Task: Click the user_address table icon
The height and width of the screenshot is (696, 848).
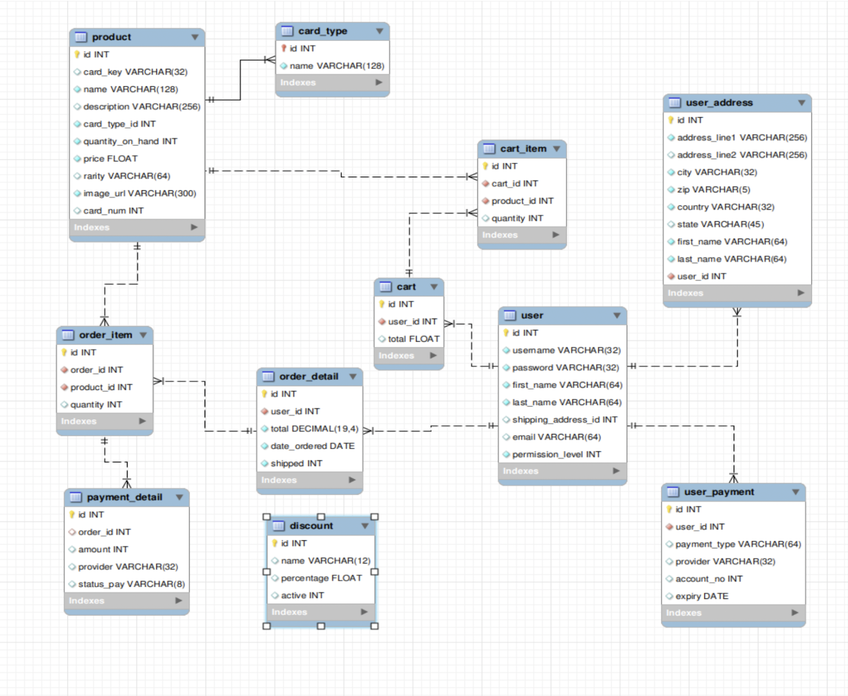Action: point(675,103)
